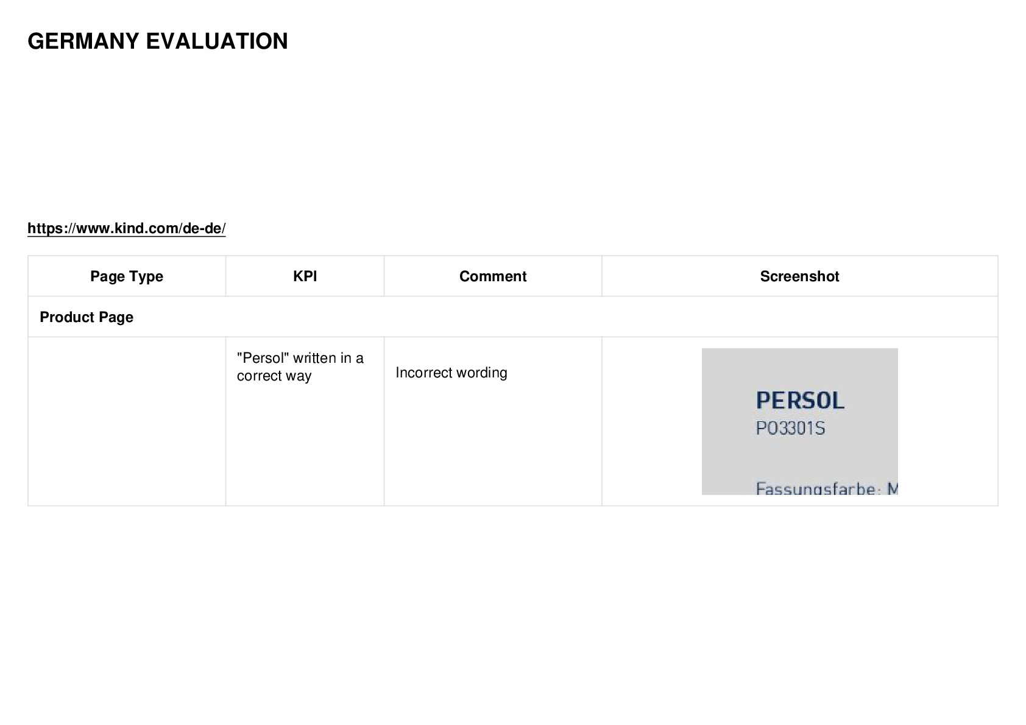
Task: Select the Screenshot column header
Action: (799, 276)
